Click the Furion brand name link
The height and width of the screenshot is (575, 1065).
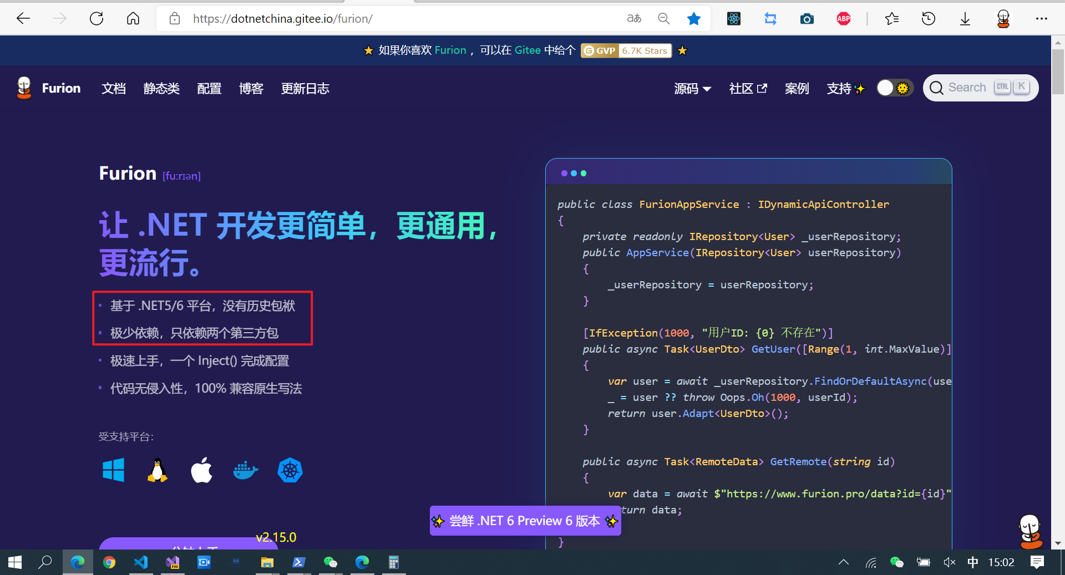coord(61,88)
